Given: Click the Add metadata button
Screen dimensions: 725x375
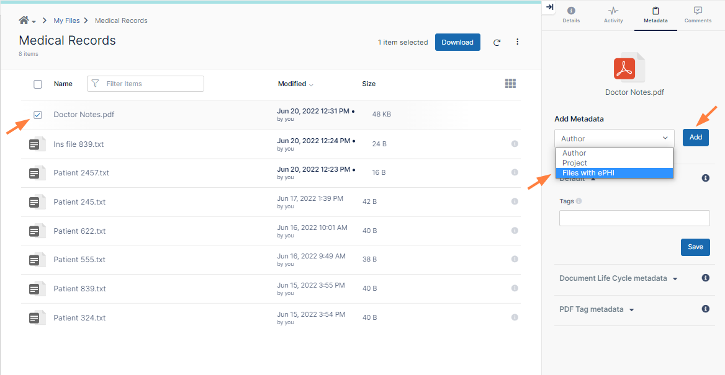Looking at the screenshot, I should pos(695,137).
